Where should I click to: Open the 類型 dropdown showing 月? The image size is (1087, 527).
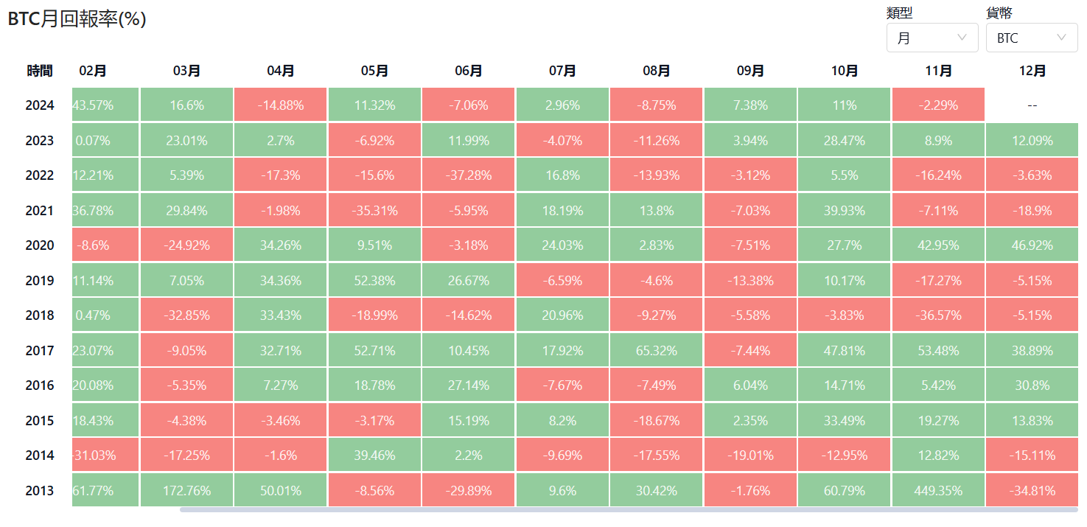(x=932, y=38)
